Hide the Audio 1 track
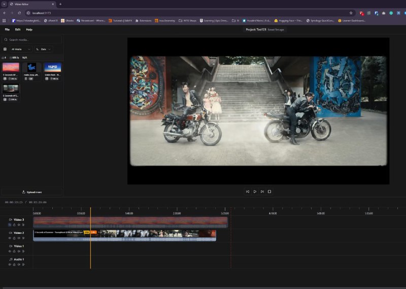406x289 pixels. (x=10, y=264)
